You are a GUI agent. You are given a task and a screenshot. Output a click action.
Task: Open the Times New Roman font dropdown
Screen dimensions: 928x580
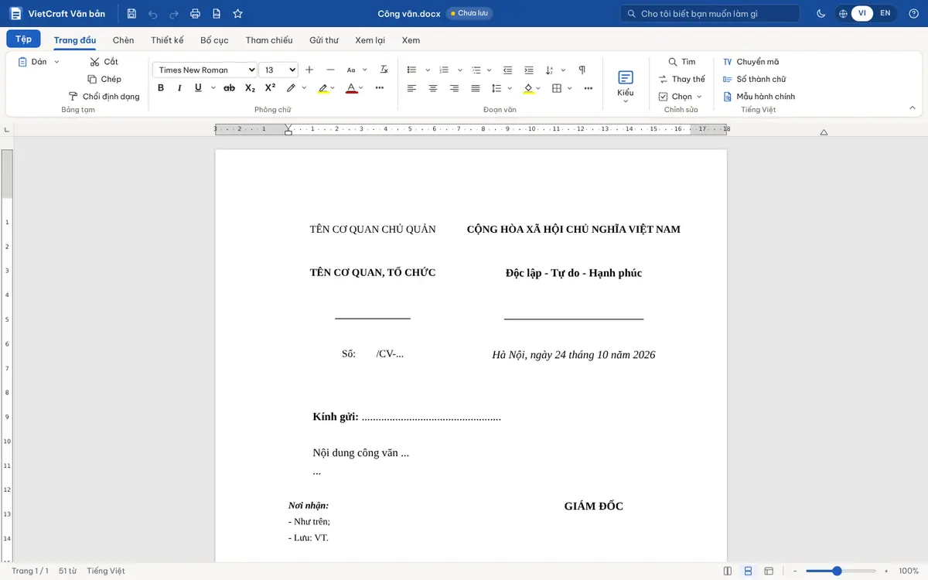click(205, 70)
